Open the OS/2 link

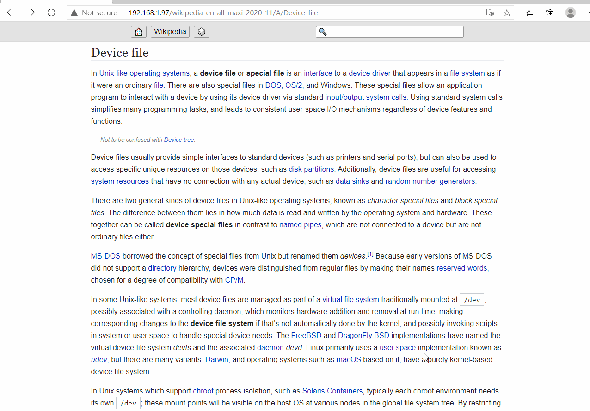[x=294, y=85]
